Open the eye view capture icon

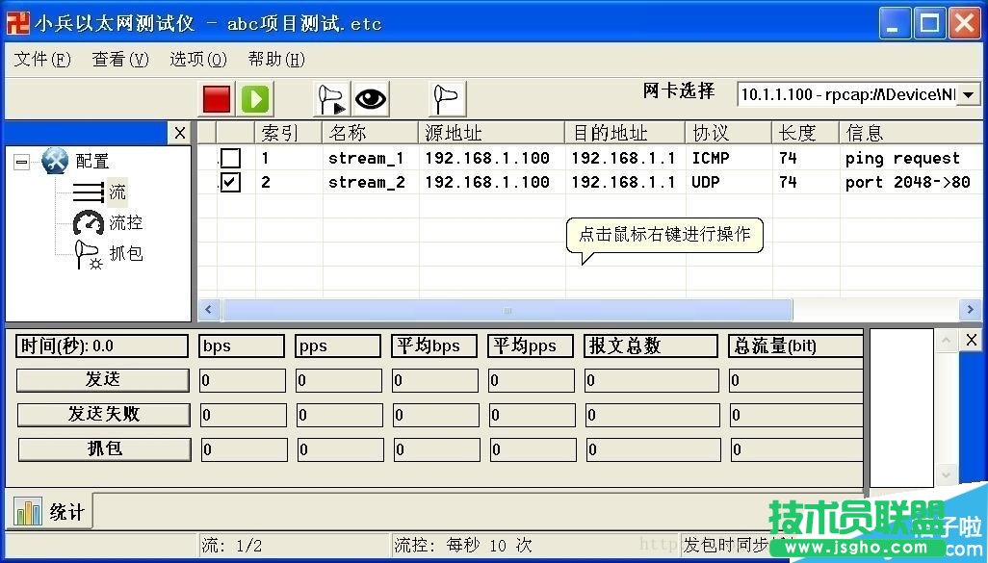point(370,97)
